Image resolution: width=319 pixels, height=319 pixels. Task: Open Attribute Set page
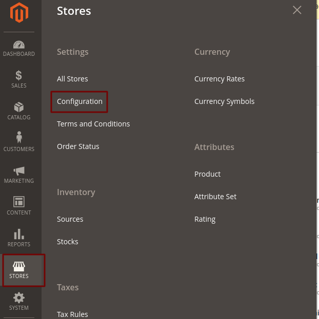[215, 197]
